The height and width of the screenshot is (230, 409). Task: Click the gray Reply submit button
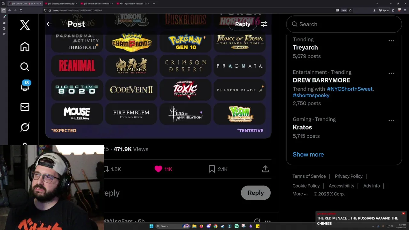(x=256, y=193)
